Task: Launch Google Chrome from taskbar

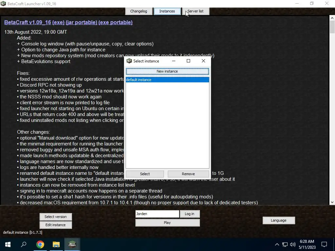Action: [x=40, y=244]
